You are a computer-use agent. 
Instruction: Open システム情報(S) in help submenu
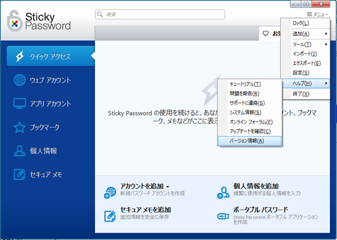[x=249, y=113]
